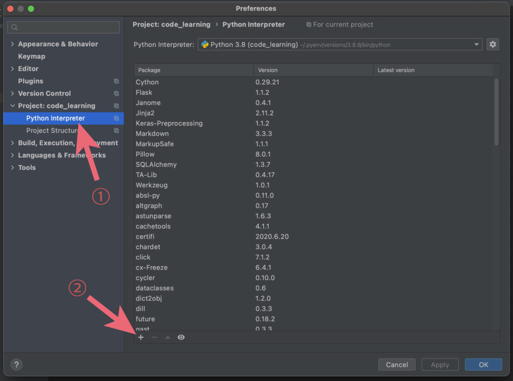Select the chardet package row

(314, 247)
